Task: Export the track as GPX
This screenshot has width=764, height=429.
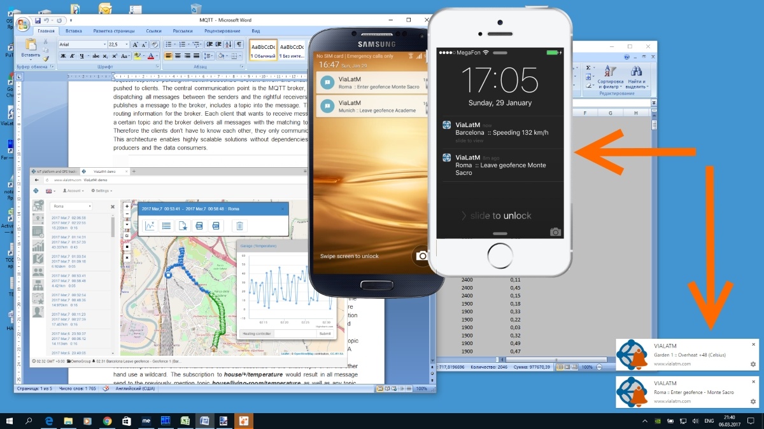Action: [216, 226]
